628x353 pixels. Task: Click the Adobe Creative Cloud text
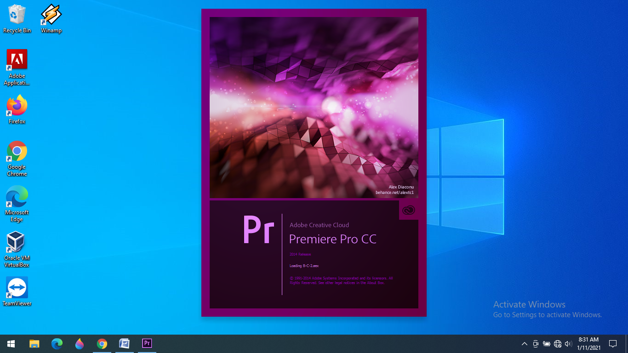click(319, 225)
